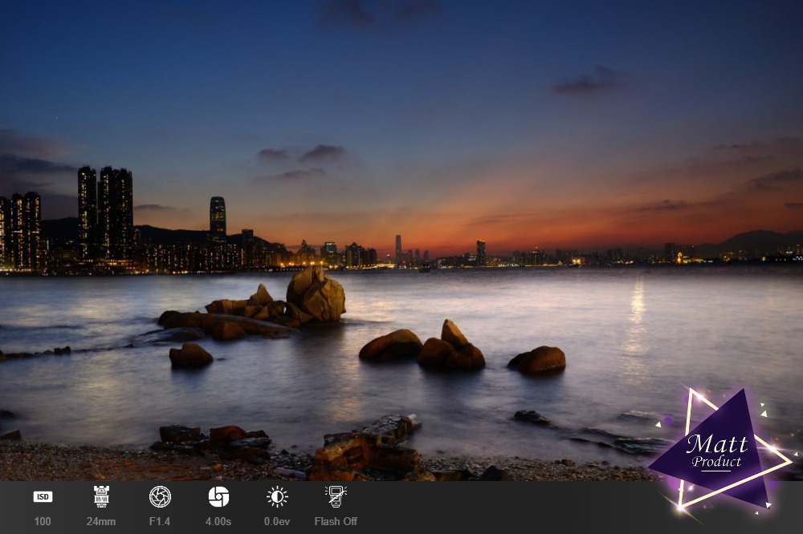Click the ISO sensitivity icon
Screen dimensions: 803x534
pyautogui.click(x=43, y=496)
